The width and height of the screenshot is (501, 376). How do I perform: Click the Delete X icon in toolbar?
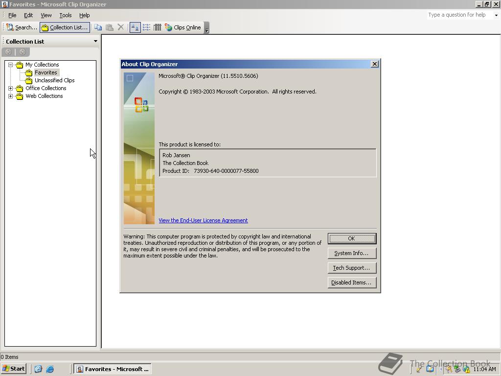(x=120, y=27)
